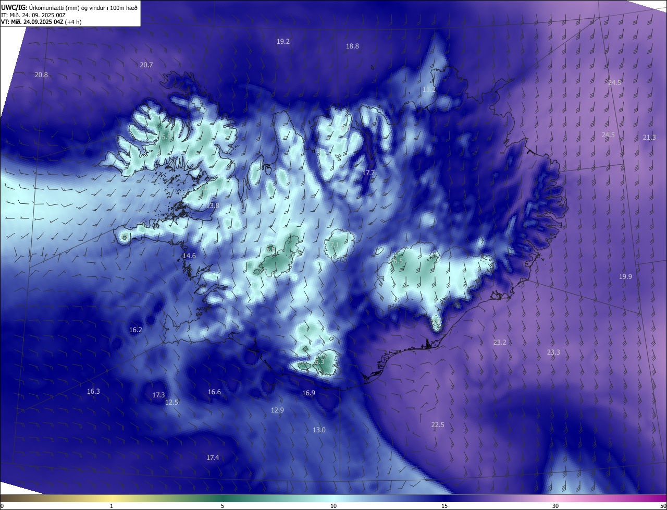Click the 13.0 value label

[319, 430]
